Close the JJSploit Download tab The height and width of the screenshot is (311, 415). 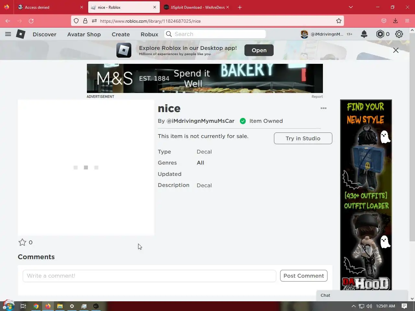pyautogui.click(x=228, y=7)
